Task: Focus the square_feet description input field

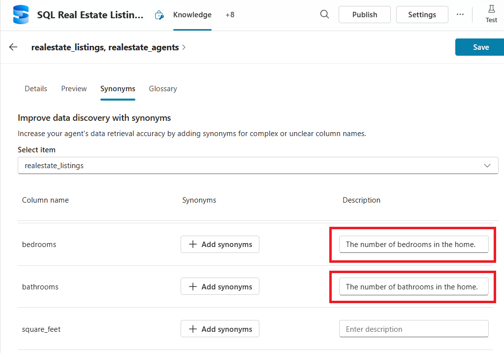Action: [413, 329]
